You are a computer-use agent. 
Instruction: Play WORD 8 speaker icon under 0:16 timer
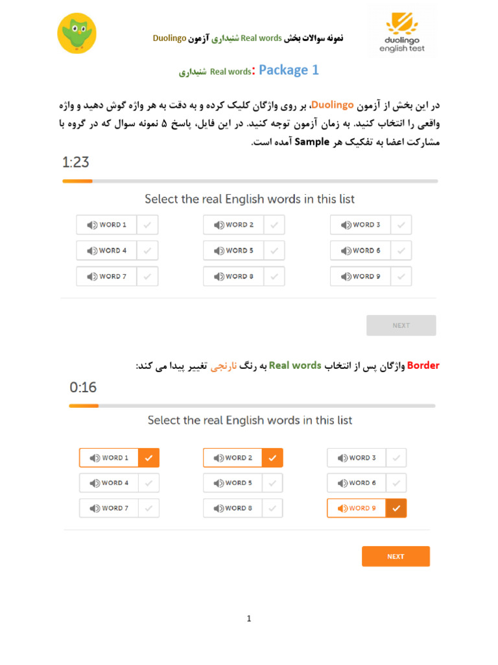click(219, 508)
